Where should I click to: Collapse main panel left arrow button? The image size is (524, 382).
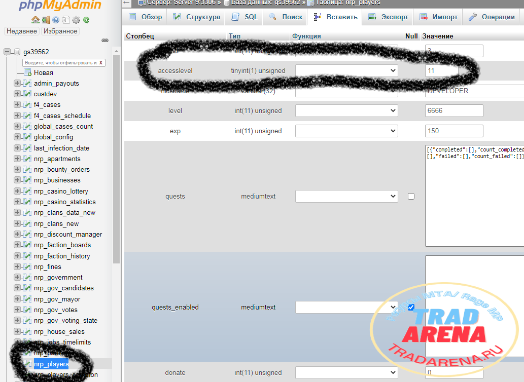click(126, 3)
